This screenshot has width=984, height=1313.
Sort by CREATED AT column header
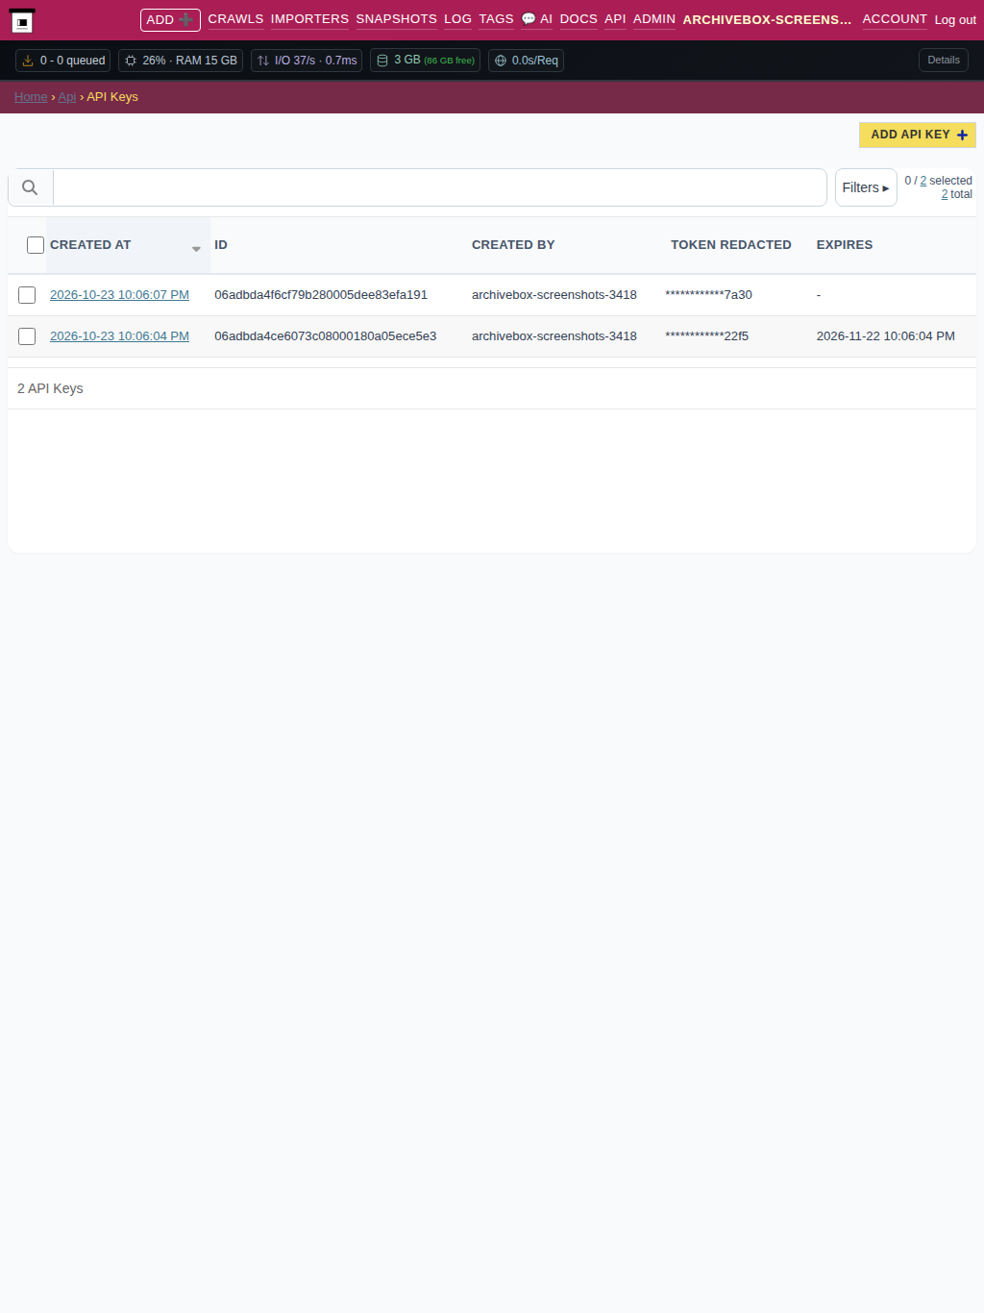[x=90, y=245]
